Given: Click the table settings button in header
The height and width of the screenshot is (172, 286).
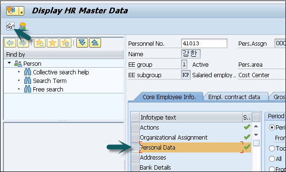Looking at the screenshot, I should click(256, 118).
